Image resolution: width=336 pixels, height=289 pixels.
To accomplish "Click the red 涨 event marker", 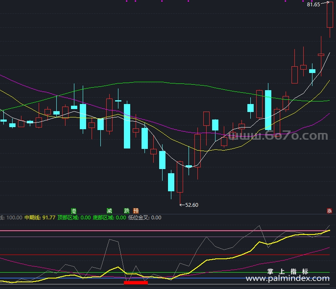I will tap(329, 211).
